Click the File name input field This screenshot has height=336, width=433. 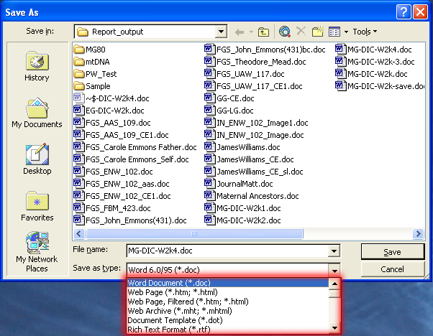click(227, 251)
